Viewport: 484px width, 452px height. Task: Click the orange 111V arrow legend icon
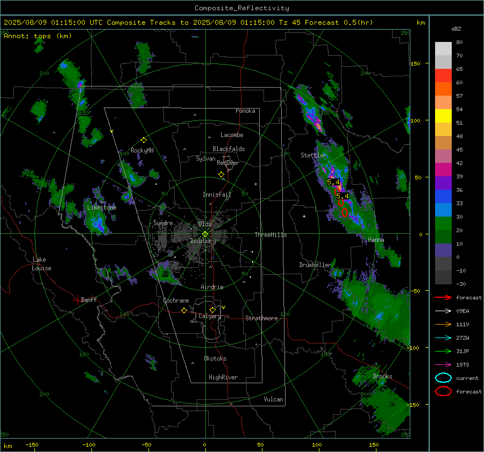coord(443,324)
